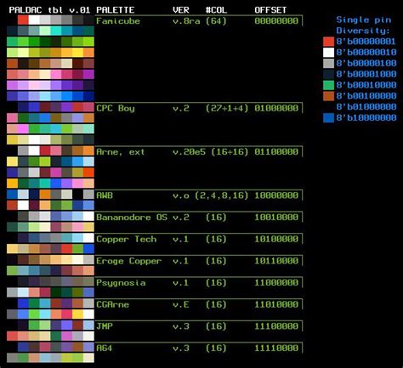403x368 pixels.
Task: Click version 'v.3' in the A64 row
Action: pyautogui.click(x=181, y=348)
